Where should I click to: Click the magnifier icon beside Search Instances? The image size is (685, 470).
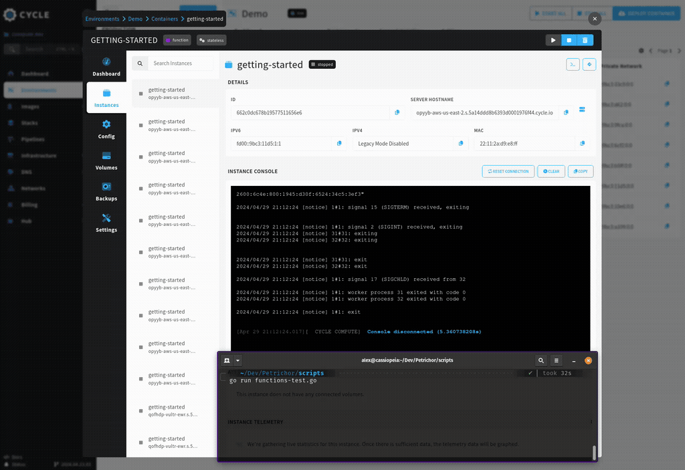140,64
